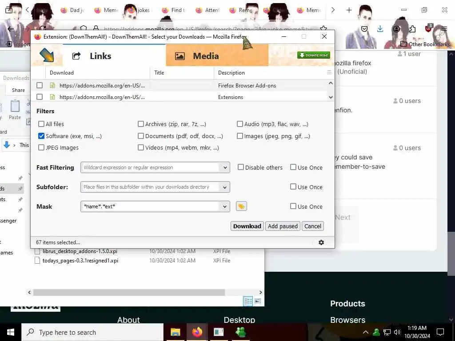Open the Other Bookmarks folder
Screen dimensions: 455x341
point(425,44)
